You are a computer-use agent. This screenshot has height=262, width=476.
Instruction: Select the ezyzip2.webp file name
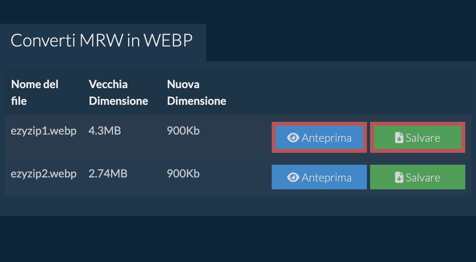click(44, 174)
